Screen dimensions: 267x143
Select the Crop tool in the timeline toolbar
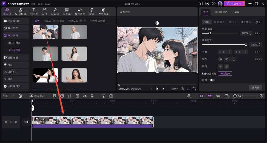click(70, 96)
